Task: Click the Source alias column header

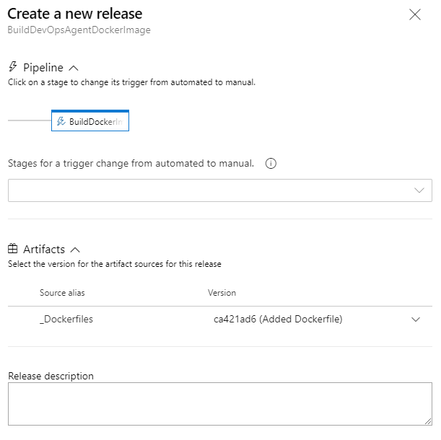Action: point(62,293)
